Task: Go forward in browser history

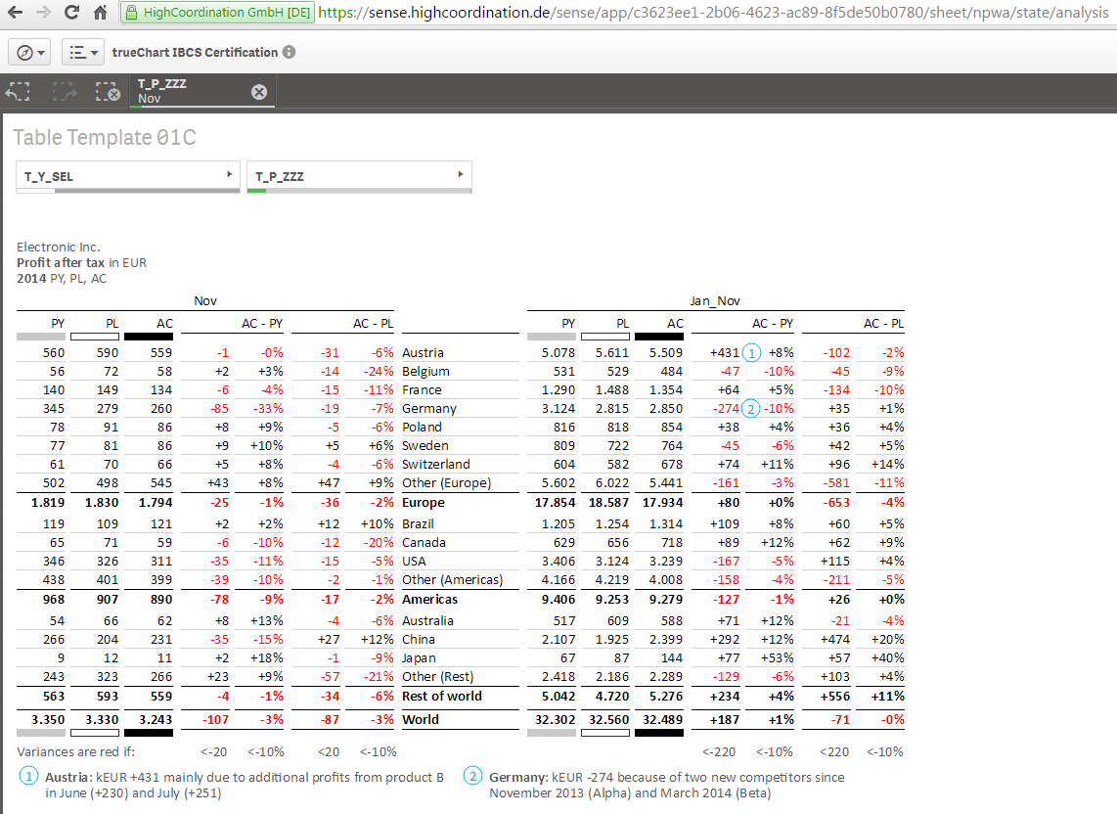Action: tap(43, 12)
